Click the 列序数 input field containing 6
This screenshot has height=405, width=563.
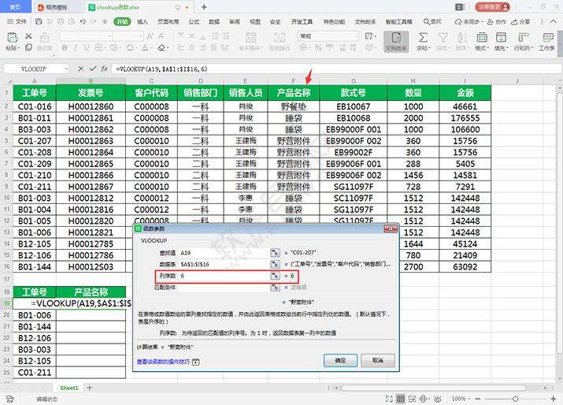(224, 276)
